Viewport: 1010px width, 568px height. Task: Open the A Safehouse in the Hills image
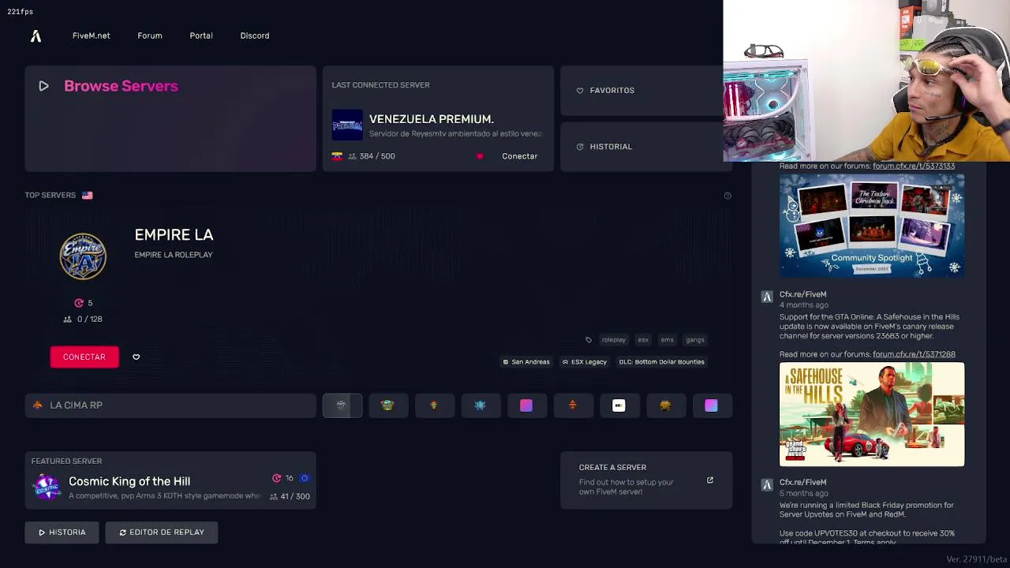point(872,414)
